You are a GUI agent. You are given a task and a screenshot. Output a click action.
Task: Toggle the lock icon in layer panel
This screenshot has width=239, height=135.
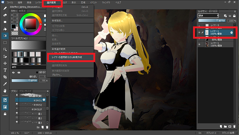pyautogui.click(x=234, y=16)
